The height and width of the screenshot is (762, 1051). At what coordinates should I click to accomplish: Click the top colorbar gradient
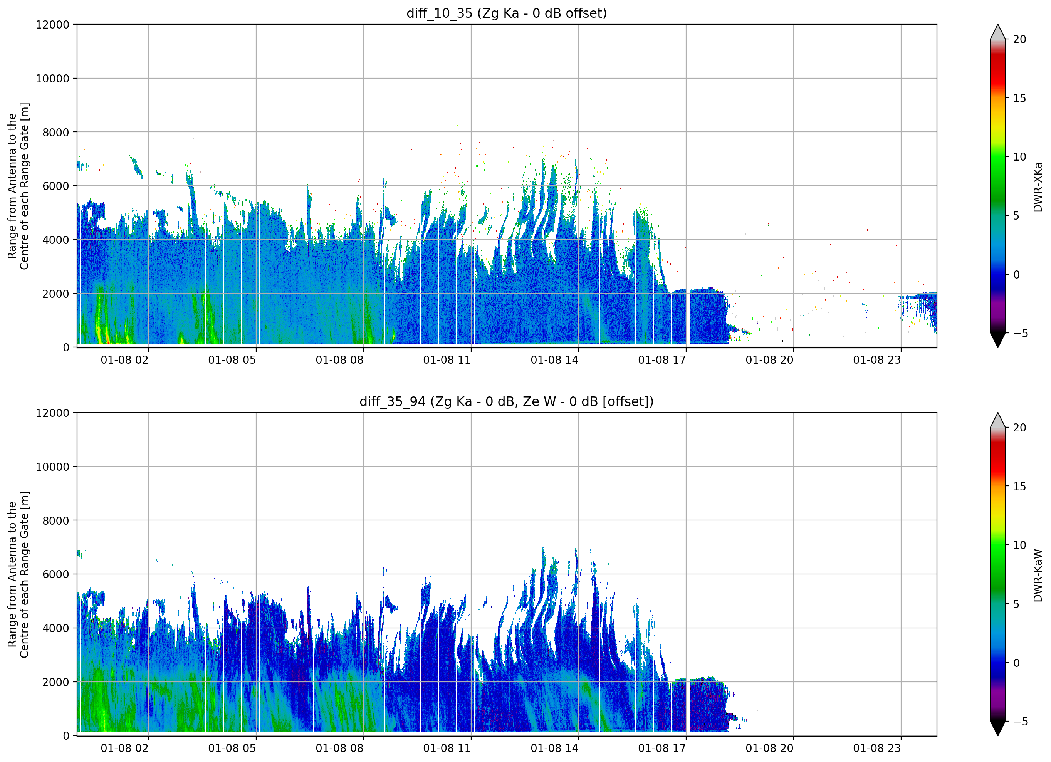(x=998, y=186)
